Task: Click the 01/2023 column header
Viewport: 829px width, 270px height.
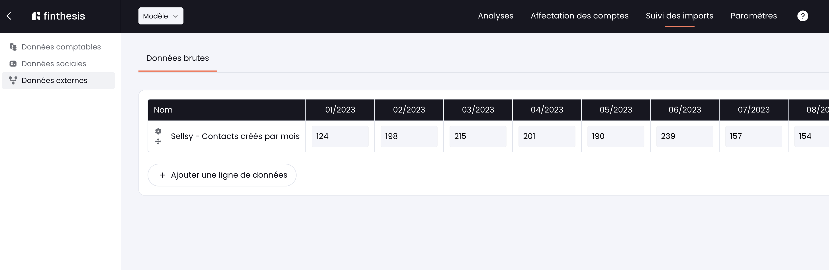Action: [x=340, y=110]
